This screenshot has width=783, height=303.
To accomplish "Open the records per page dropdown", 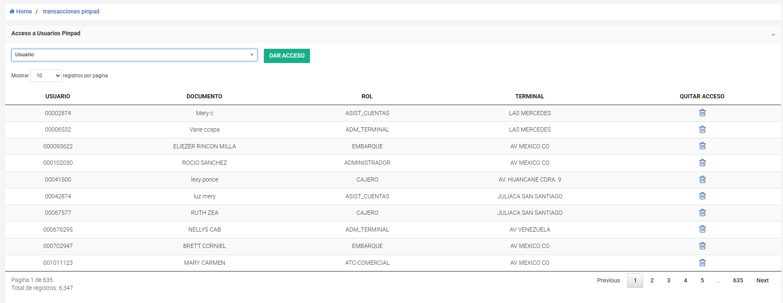I will pos(46,76).
